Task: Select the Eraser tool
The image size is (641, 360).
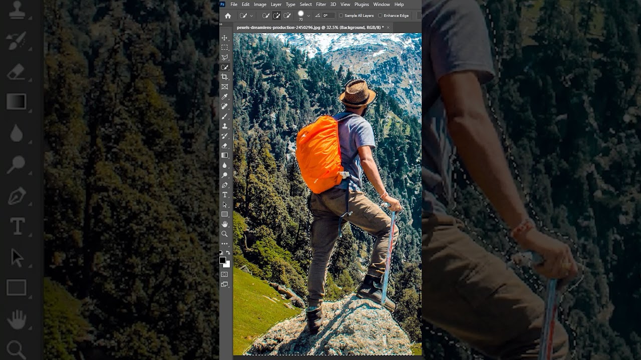Action: coord(225,145)
